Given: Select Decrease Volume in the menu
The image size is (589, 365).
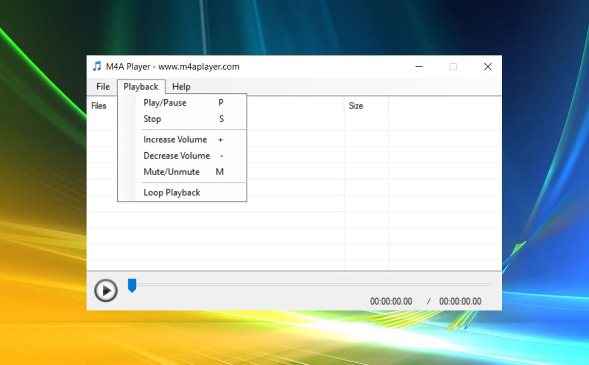Looking at the screenshot, I should click(x=183, y=155).
